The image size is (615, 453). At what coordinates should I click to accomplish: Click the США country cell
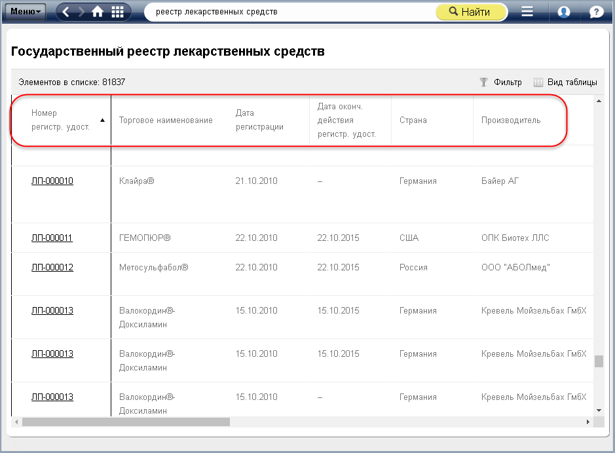(x=409, y=238)
